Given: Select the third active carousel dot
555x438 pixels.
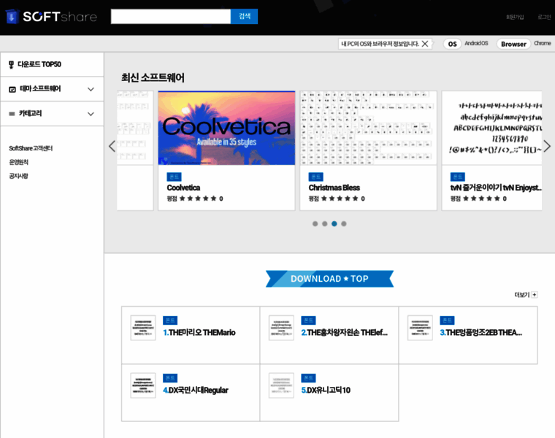Looking at the screenshot, I should 334,223.
